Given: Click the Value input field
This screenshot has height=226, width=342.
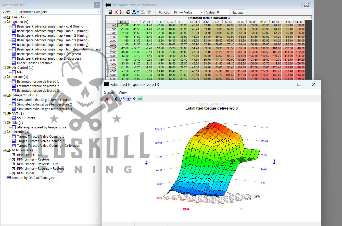Looking at the screenshot, I should coord(223,12).
